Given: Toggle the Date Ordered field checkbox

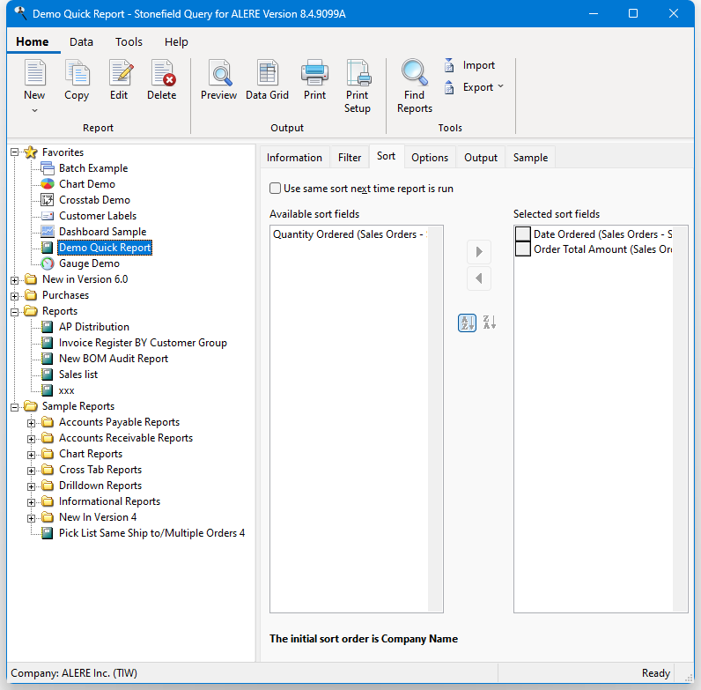Looking at the screenshot, I should tap(522, 234).
